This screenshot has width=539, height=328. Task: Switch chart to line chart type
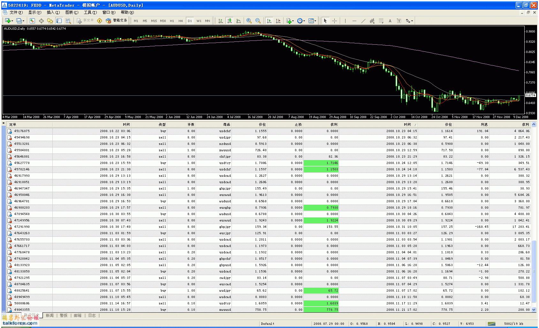coord(239,21)
